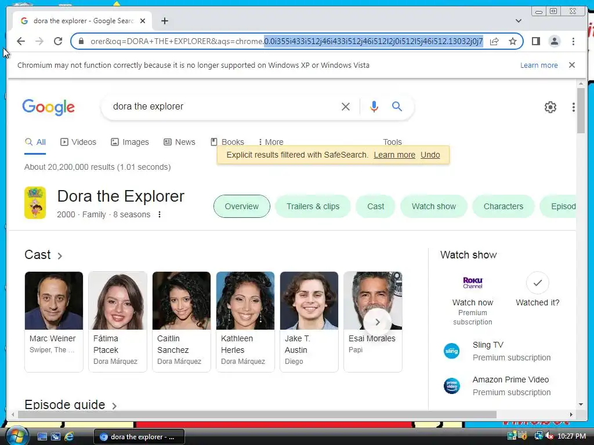The width and height of the screenshot is (594, 445).
Task: Share this page from the address bar
Action: tap(494, 41)
